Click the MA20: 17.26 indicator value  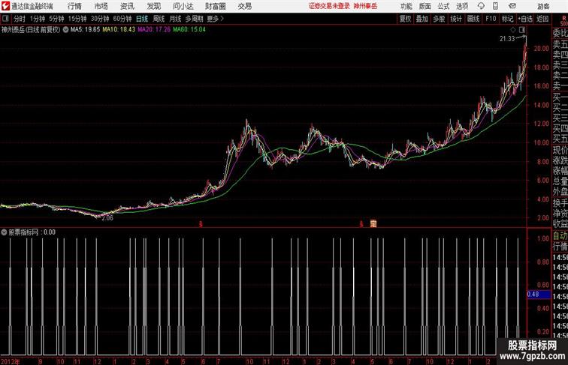click(154, 30)
